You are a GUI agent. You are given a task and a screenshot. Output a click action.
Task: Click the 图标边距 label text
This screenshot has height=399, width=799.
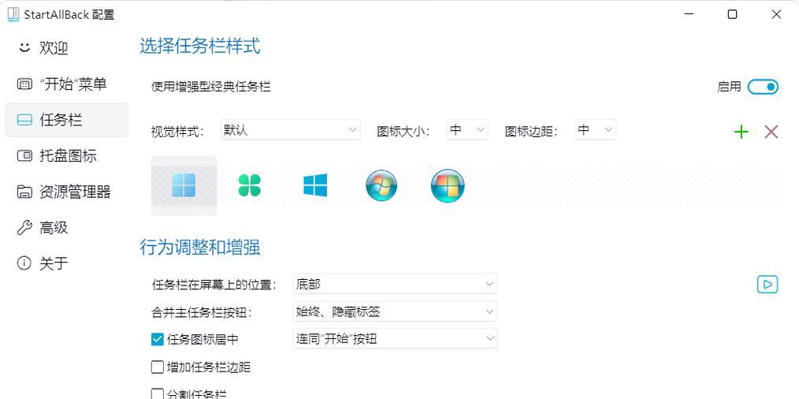tap(531, 132)
